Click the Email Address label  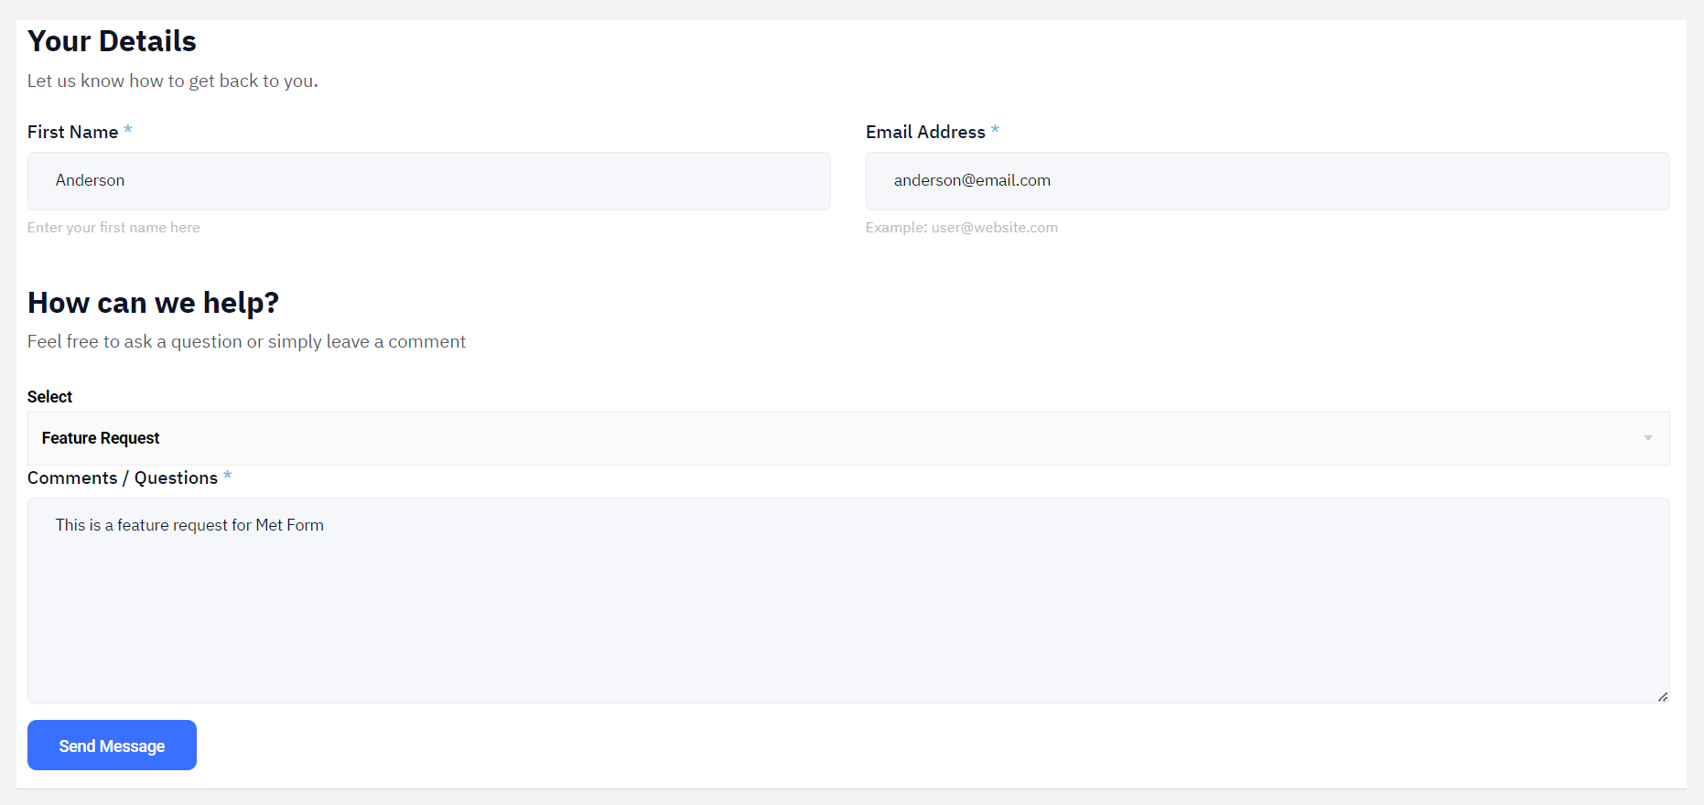click(925, 132)
